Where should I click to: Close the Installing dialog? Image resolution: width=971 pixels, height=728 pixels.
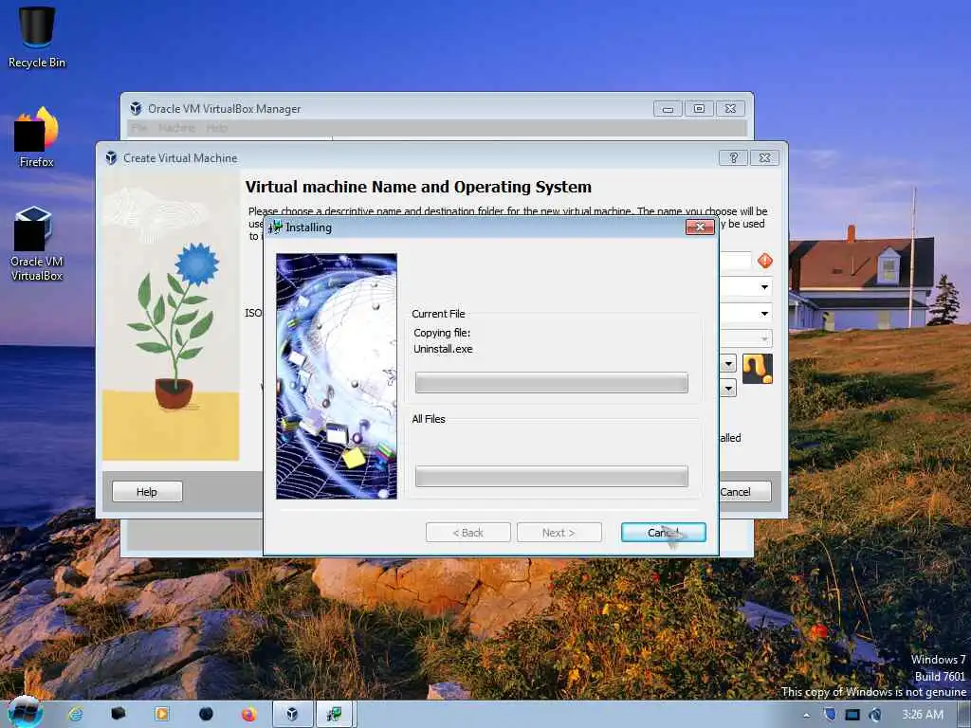point(700,227)
